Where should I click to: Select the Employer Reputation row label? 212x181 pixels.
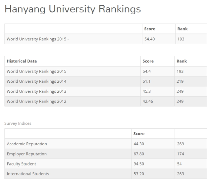(x=27, y=154)
